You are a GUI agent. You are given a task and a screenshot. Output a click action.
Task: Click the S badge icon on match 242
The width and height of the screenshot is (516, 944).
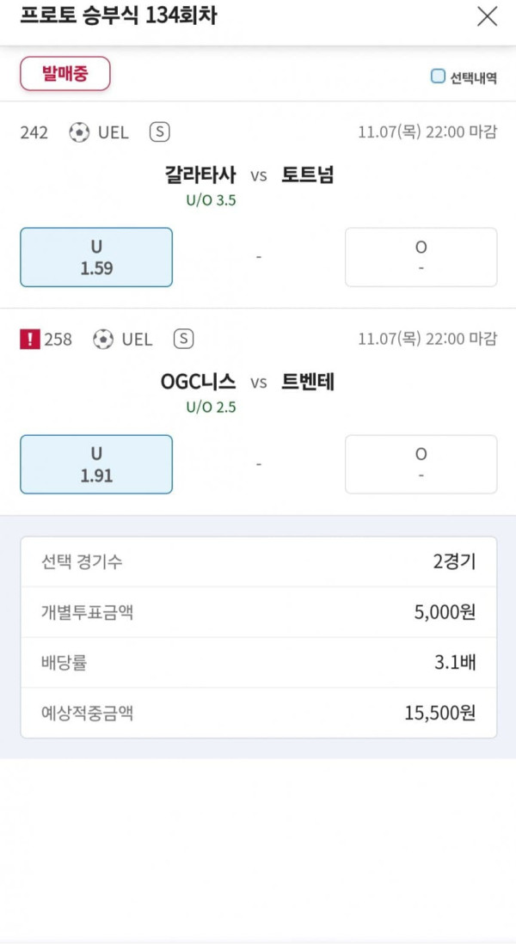coord(159,132)
